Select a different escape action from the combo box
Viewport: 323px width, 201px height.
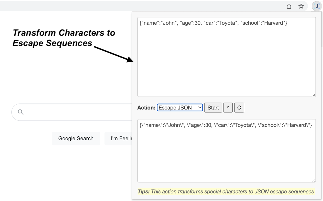pyautogui.click(x=180, y=108)
